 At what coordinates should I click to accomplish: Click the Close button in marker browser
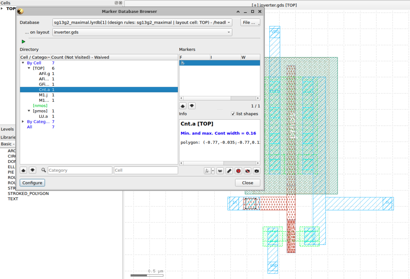[248, 183]
